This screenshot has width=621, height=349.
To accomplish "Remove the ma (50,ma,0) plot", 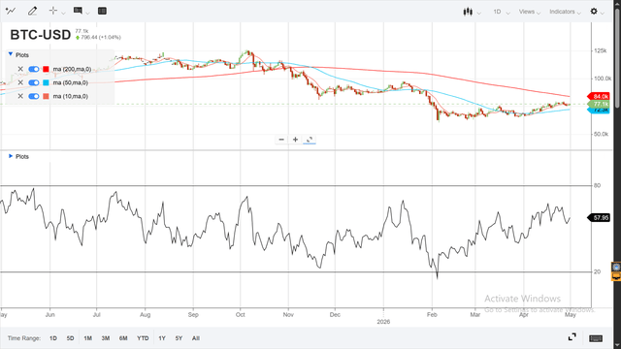I will 20,82.
